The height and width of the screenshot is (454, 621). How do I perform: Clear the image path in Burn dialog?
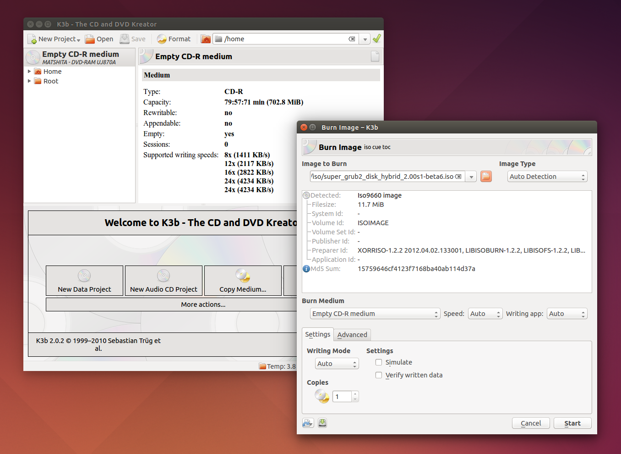(x=458, y=177)
